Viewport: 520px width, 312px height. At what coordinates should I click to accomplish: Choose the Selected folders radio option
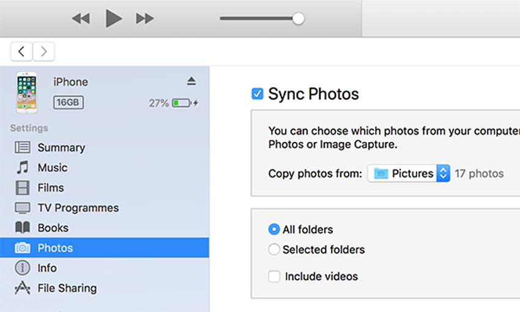click(x=274, y=250)
